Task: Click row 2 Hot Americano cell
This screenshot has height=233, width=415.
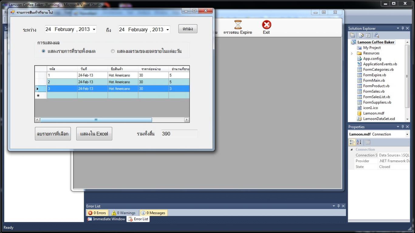Action: pos(123,82)
